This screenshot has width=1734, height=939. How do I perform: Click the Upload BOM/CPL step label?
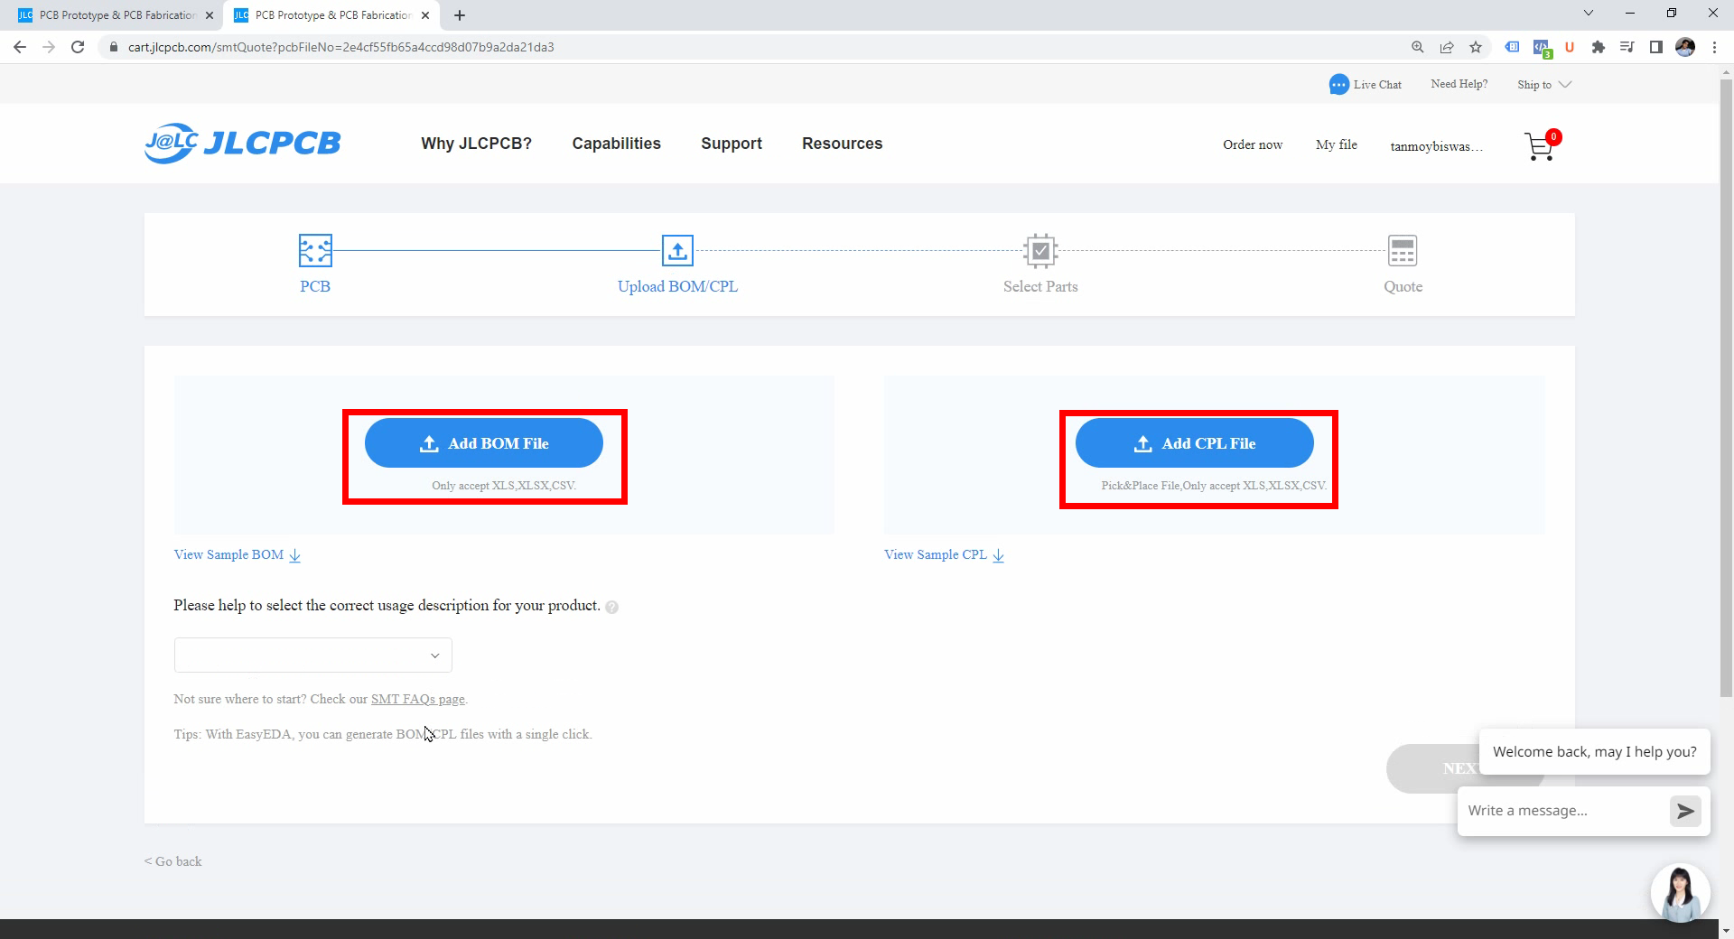(677, 286)
